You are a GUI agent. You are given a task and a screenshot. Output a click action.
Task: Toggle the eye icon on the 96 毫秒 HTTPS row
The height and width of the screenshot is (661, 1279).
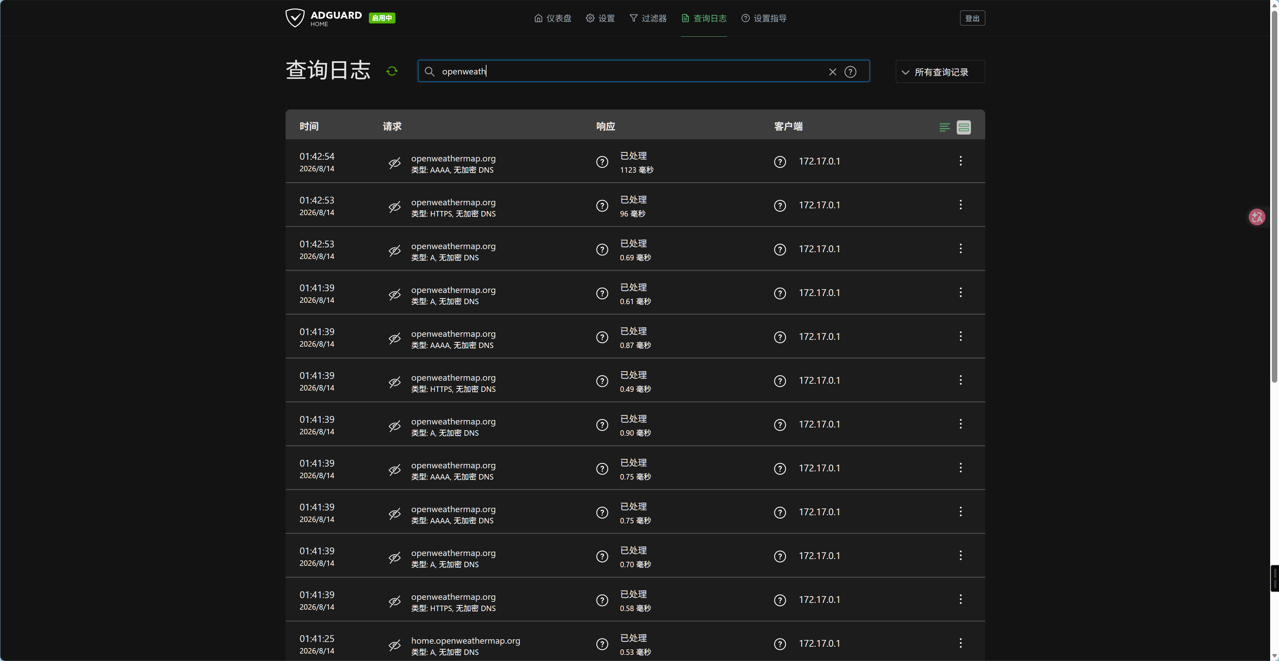395,207
